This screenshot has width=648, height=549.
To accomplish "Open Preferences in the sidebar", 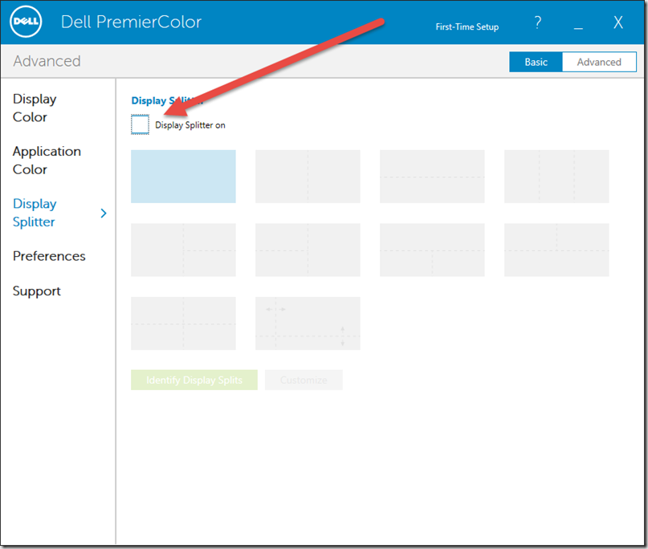I will 49,256.
